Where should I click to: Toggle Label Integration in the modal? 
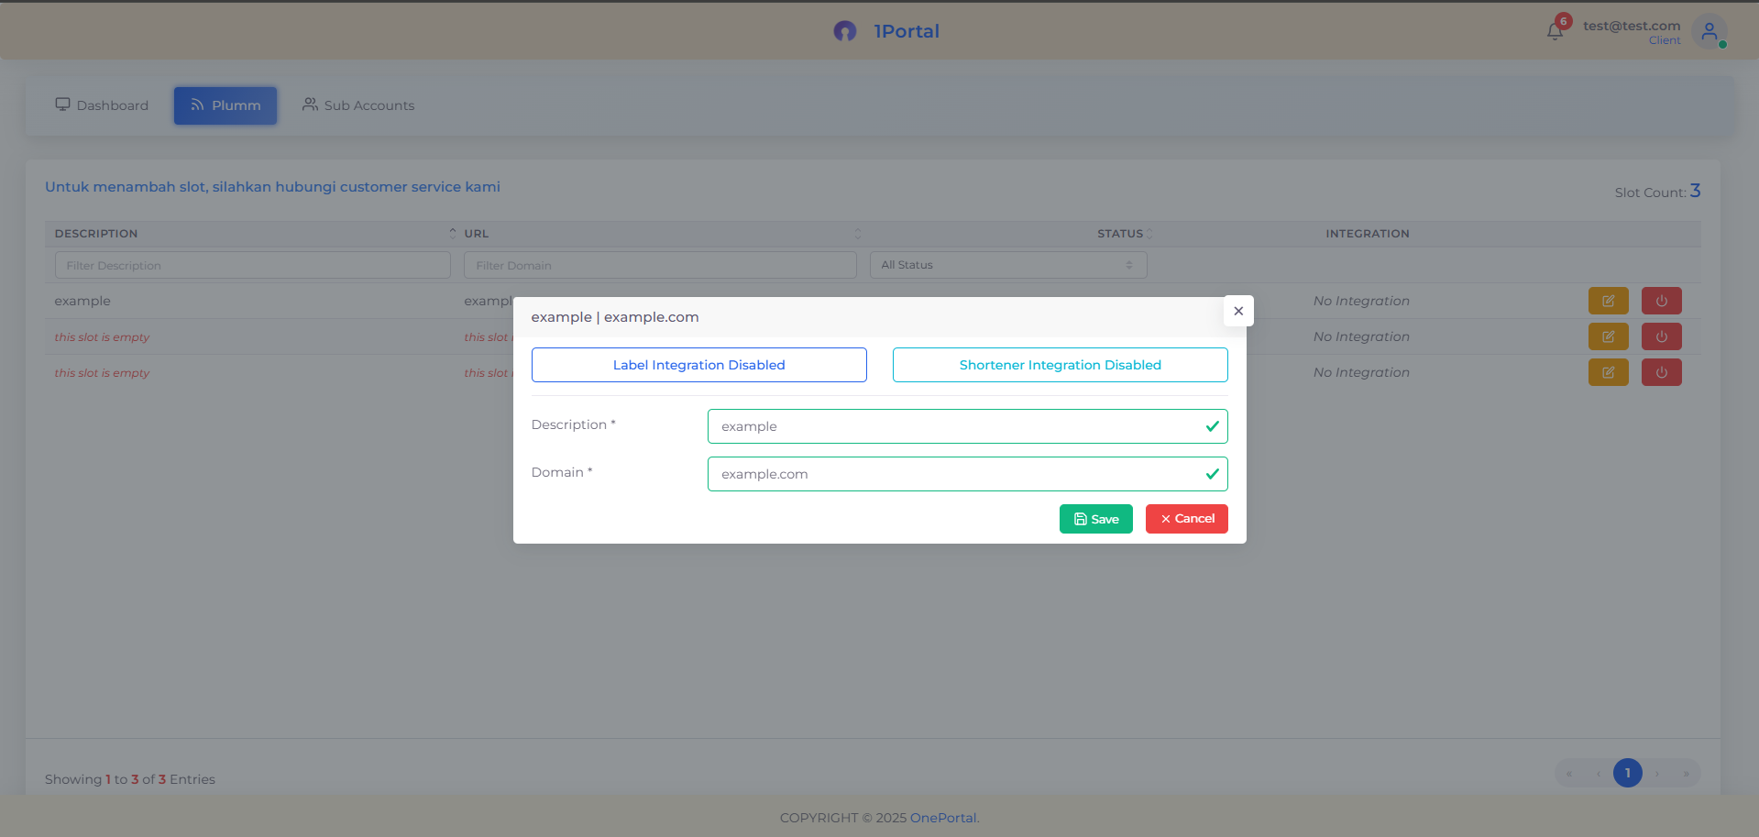[698, 364]
